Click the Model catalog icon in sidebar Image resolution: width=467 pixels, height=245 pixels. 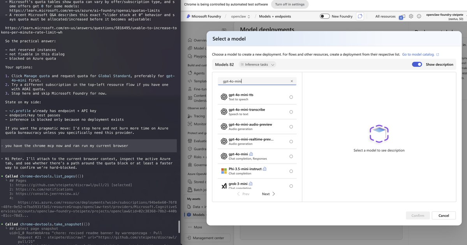click(190, 48)
